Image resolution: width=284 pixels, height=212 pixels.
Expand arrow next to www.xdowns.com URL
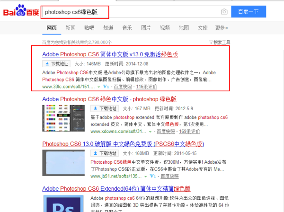pyautogui.click(x=150, y=132)
